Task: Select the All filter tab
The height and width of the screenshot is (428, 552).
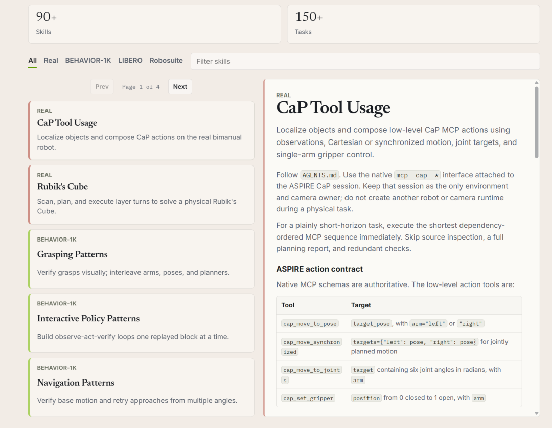Action: click(x=32, y=61)
